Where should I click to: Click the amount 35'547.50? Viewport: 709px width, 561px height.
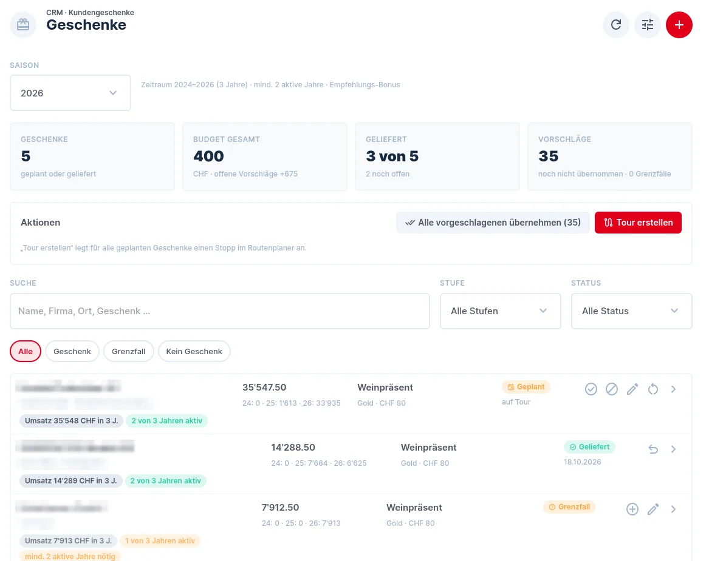[x=264, y=387]
